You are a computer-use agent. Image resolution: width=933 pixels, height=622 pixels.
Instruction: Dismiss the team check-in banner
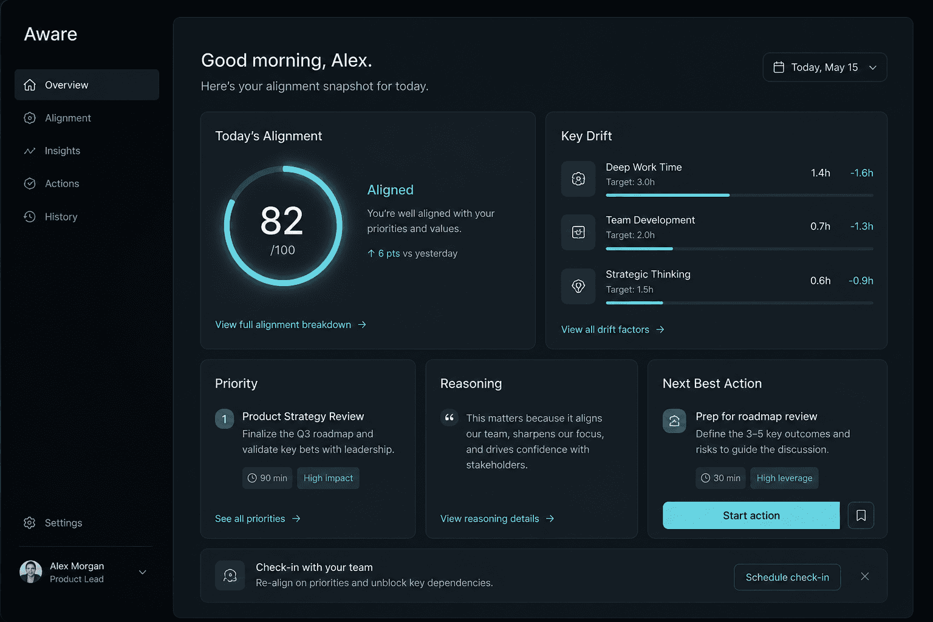coord(865,576)
